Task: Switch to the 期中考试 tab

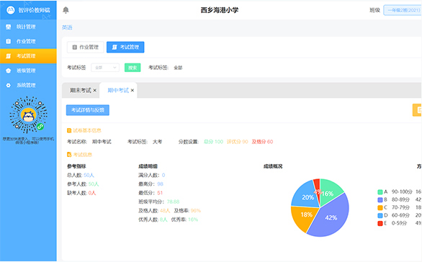Action: 118,91
